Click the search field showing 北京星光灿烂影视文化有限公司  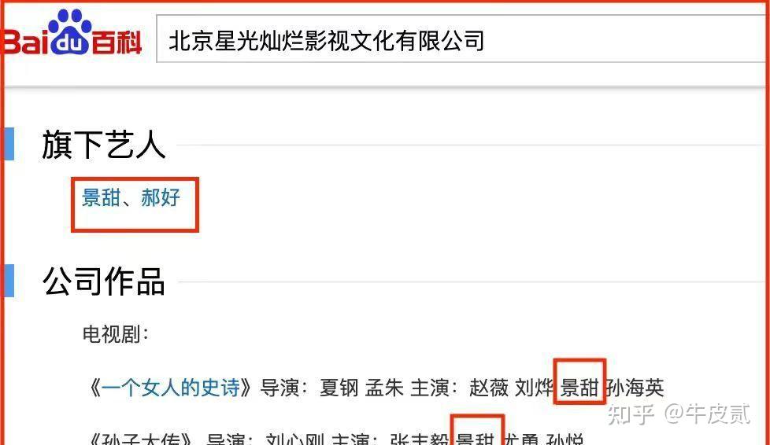pyautogui.click(x=463, y=39)
